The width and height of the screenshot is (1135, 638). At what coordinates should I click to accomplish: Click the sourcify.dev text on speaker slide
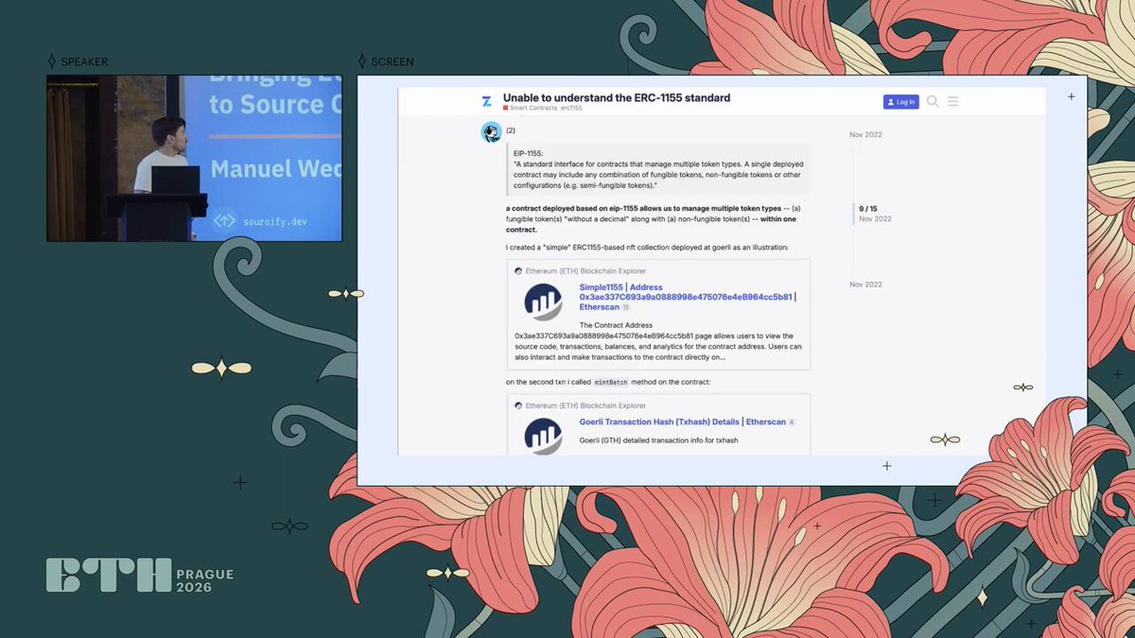[273, 221]
